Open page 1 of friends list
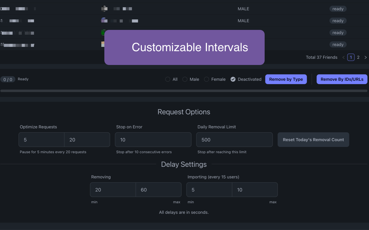This screenshot has height=230, width=369. [351, 57]
